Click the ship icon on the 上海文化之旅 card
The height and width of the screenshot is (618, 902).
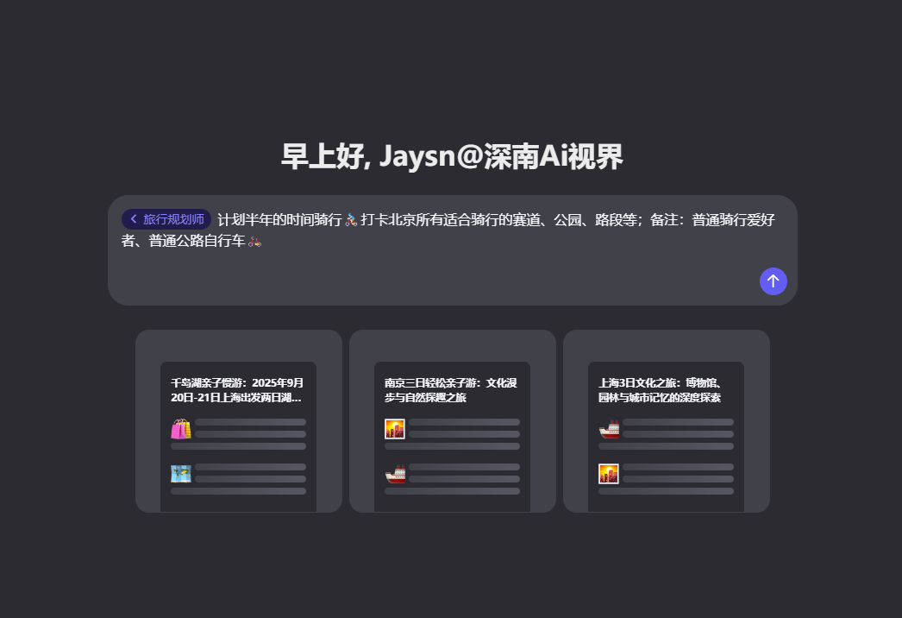click(x=608, y=429)
